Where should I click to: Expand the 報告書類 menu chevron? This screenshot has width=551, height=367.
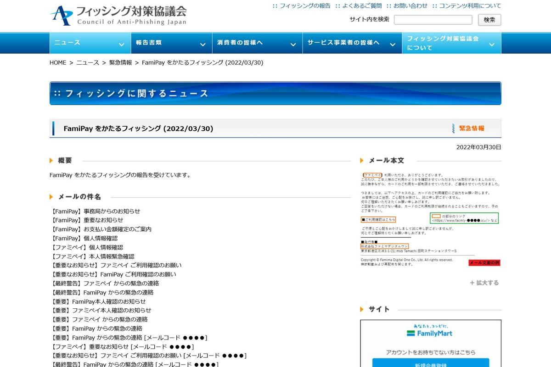202,44
